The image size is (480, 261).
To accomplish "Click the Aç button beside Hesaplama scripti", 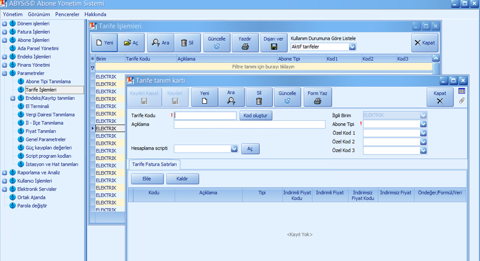I will (250, 149).
